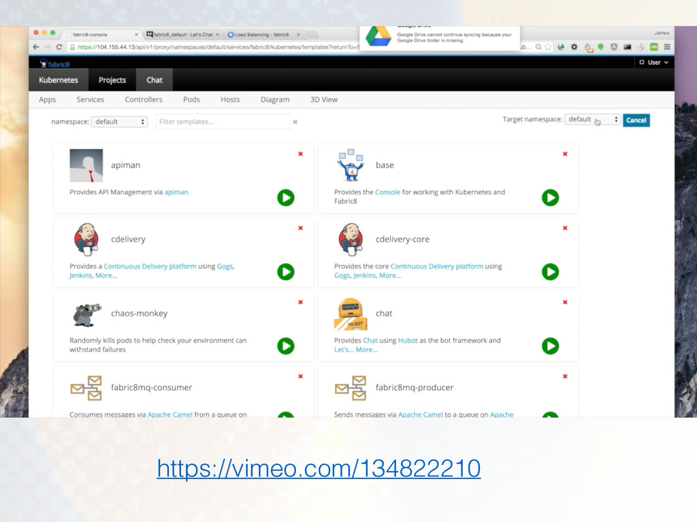Image resolution: width=697 pixels, height=522 pixels.
Task: Click the fabric8mq-producer envelopes icon
Action: tap(351, 388)
